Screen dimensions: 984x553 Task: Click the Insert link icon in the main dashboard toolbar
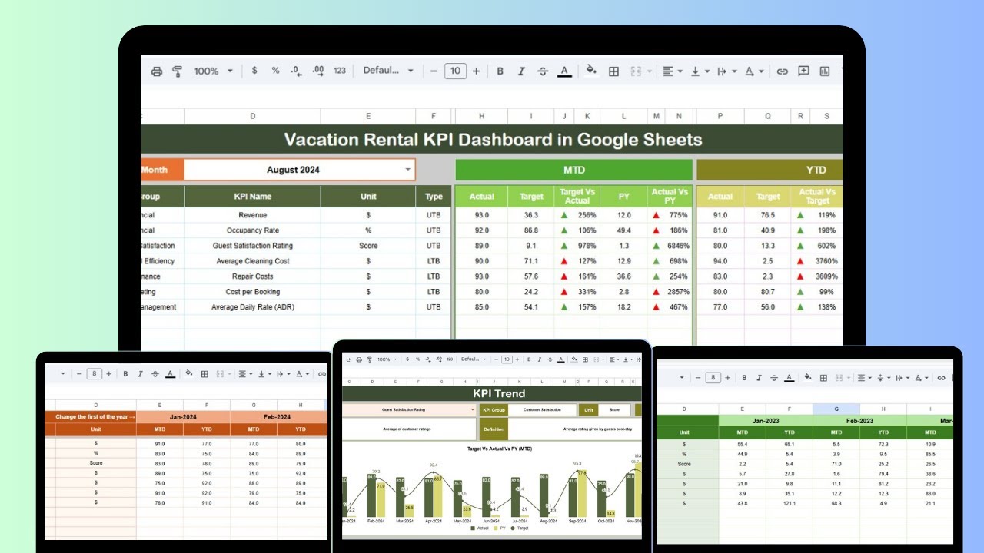coord(782,71)
